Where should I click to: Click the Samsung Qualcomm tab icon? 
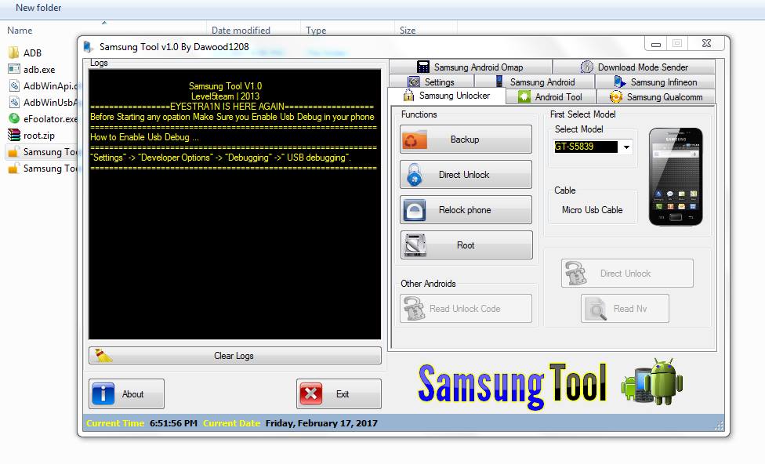616,96
